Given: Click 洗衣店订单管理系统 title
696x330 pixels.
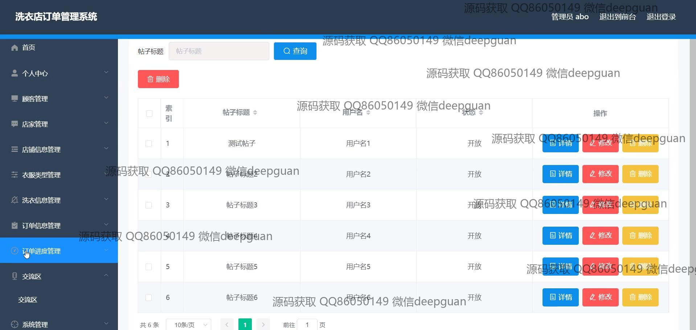Looking at the screenshot, I should pos(56,17).
